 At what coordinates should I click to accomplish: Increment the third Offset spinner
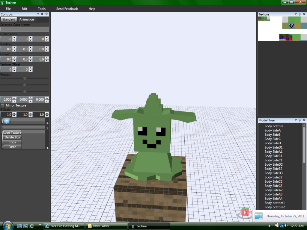pos(46,58)
